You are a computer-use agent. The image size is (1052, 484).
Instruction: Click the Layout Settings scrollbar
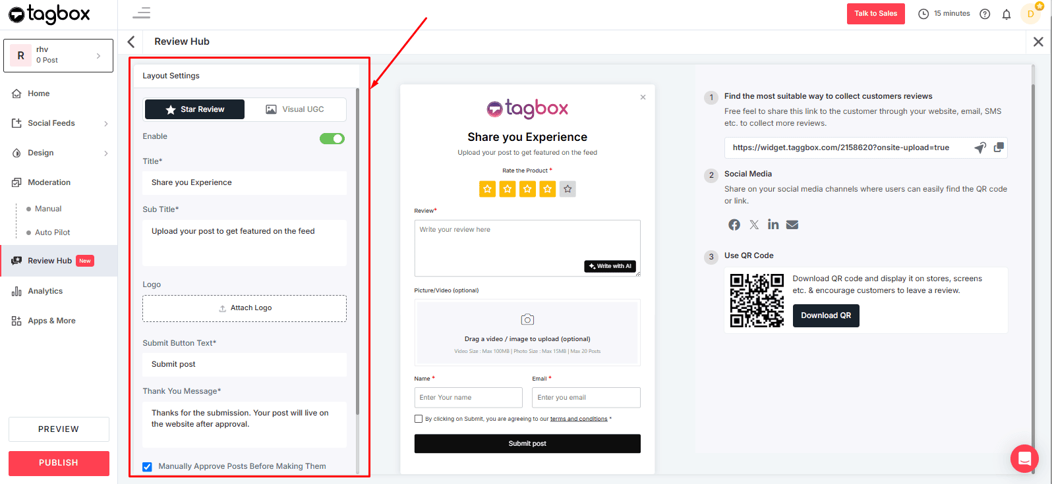[358, 252]
